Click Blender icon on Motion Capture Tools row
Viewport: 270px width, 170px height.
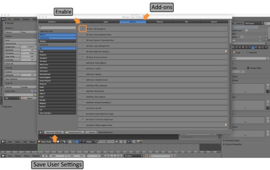226,125
